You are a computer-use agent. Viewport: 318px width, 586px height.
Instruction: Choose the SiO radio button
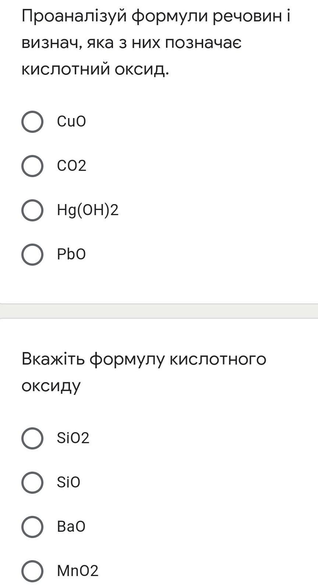coord(32,482)
